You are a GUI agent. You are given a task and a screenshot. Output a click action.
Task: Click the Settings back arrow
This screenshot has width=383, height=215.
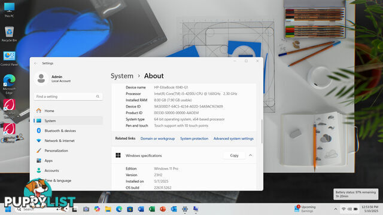pos(36,63)
